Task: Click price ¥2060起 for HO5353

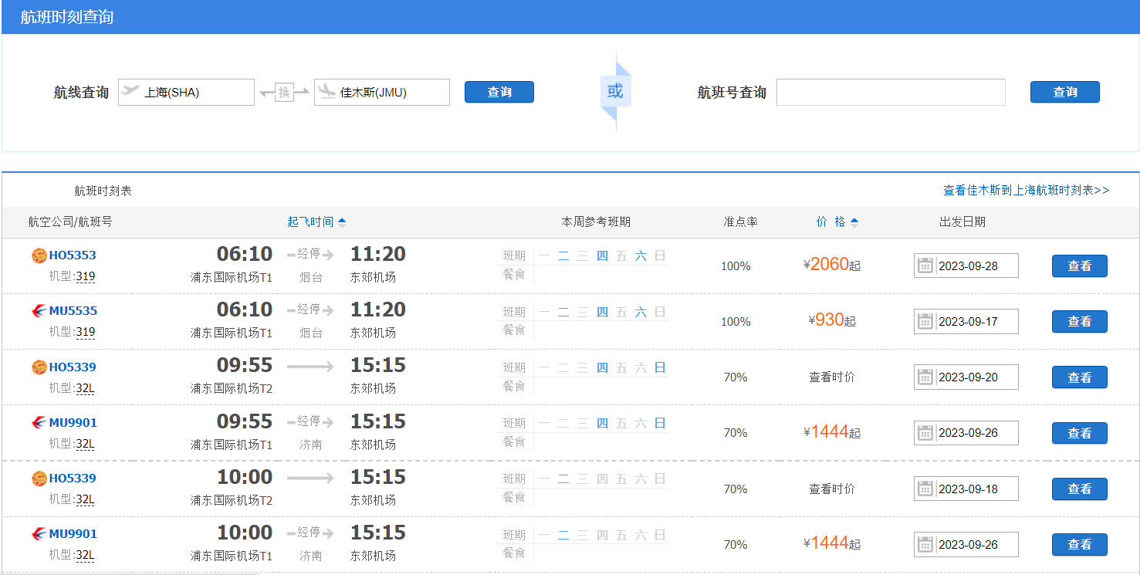Action: coord(832,265)
